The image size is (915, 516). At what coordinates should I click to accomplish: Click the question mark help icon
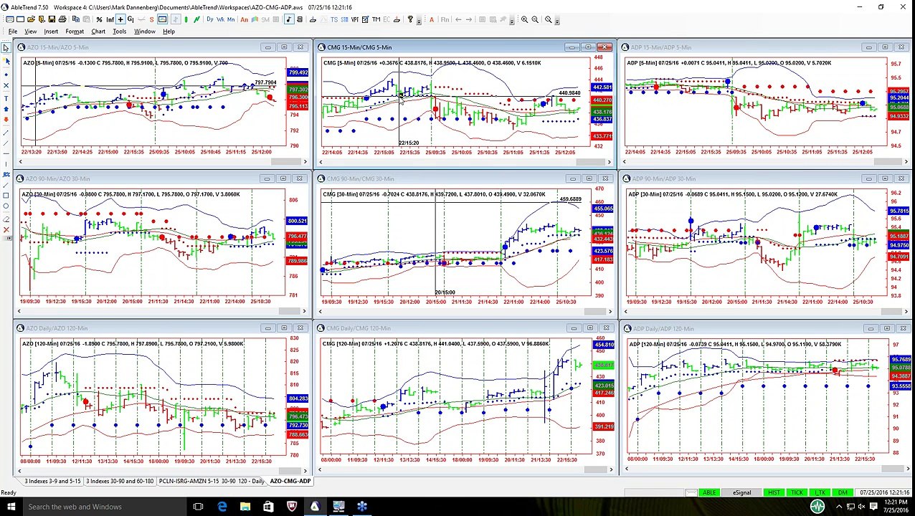[410, 19]
